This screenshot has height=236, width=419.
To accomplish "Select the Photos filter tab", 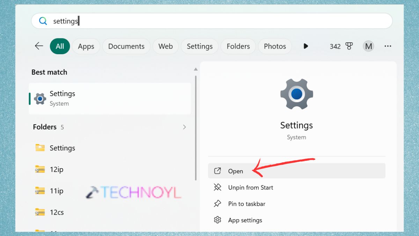I will coord(275,46).
